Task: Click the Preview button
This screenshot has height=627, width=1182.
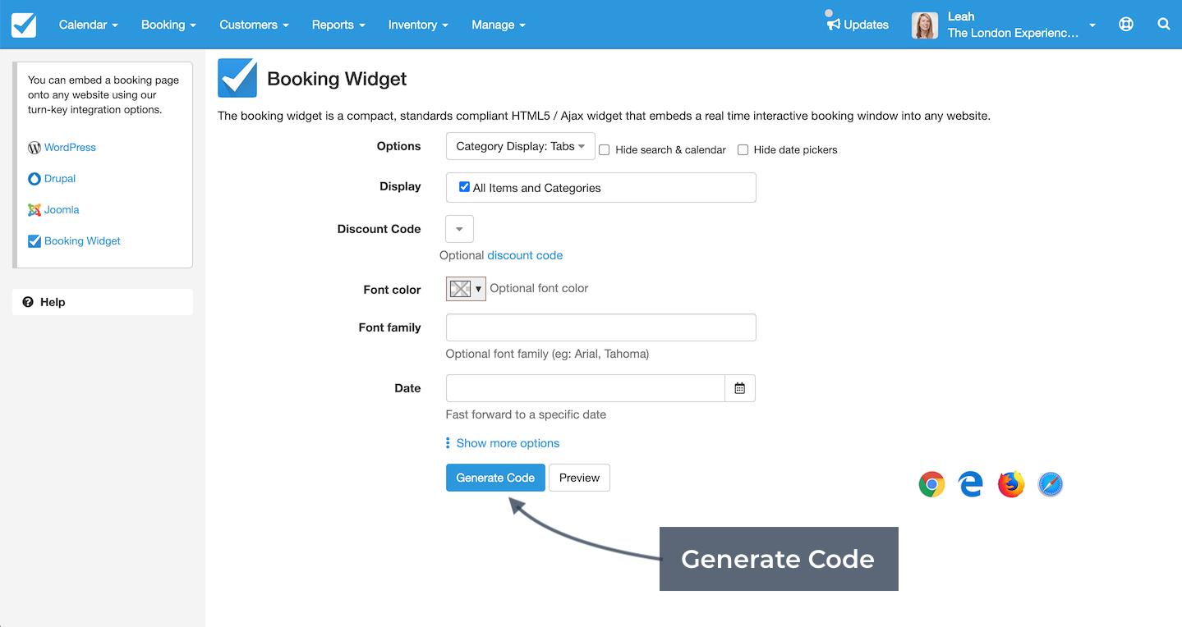Action: click(x=579, y=478)
